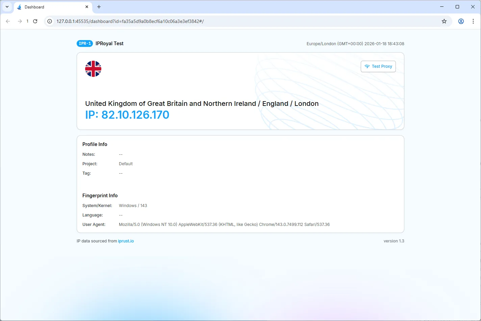The image size is (481, 321).
Task: View site information icon in address bar
Action: click(50, 21)
